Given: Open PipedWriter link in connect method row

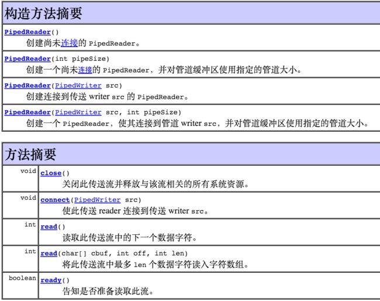Looking at the screenshot, I should pos(97,200).
